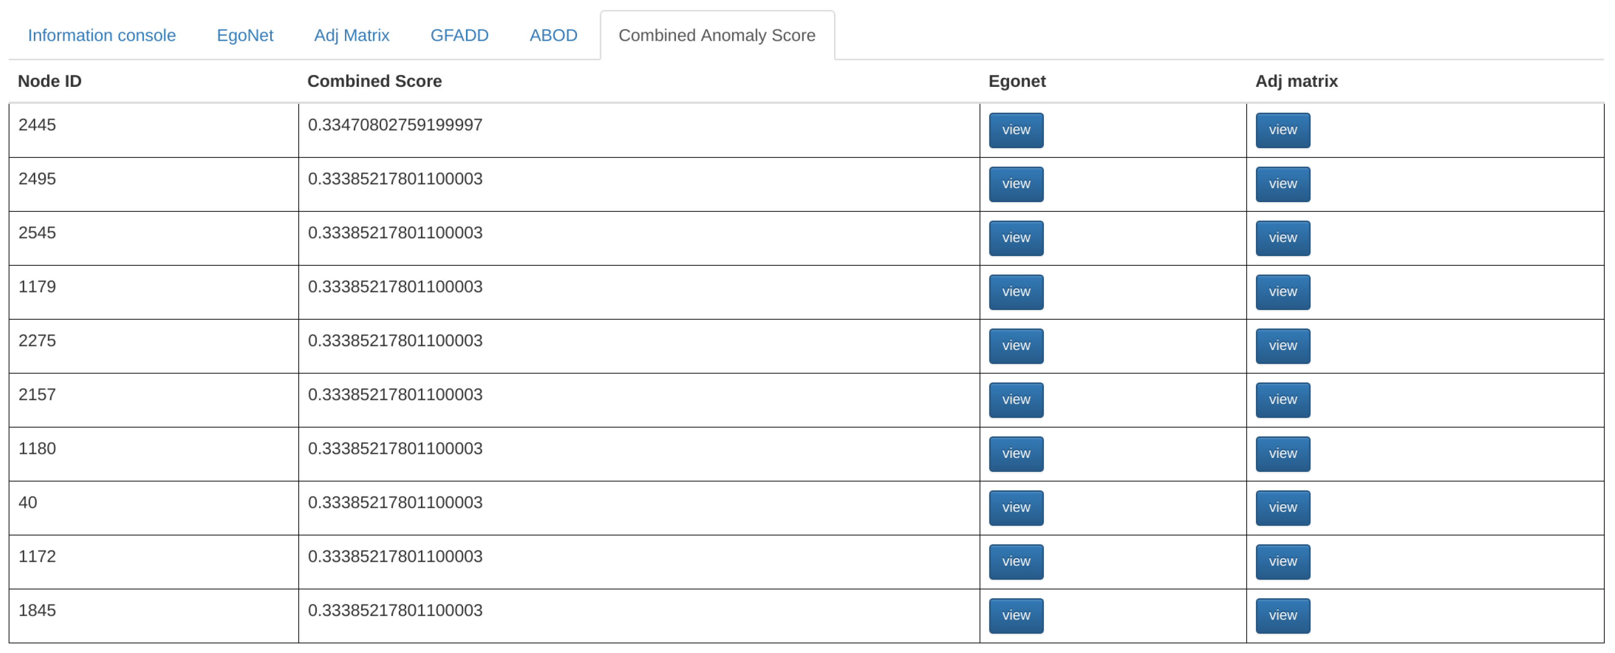View Adj matrix for node 1172
This screenshot has width=1615, height=653.
(x=1282, y=561)
